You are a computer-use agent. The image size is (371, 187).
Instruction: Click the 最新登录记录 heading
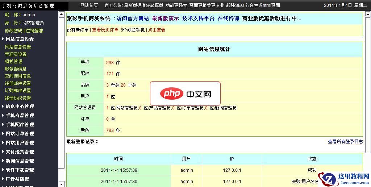[x=82, y=142]
